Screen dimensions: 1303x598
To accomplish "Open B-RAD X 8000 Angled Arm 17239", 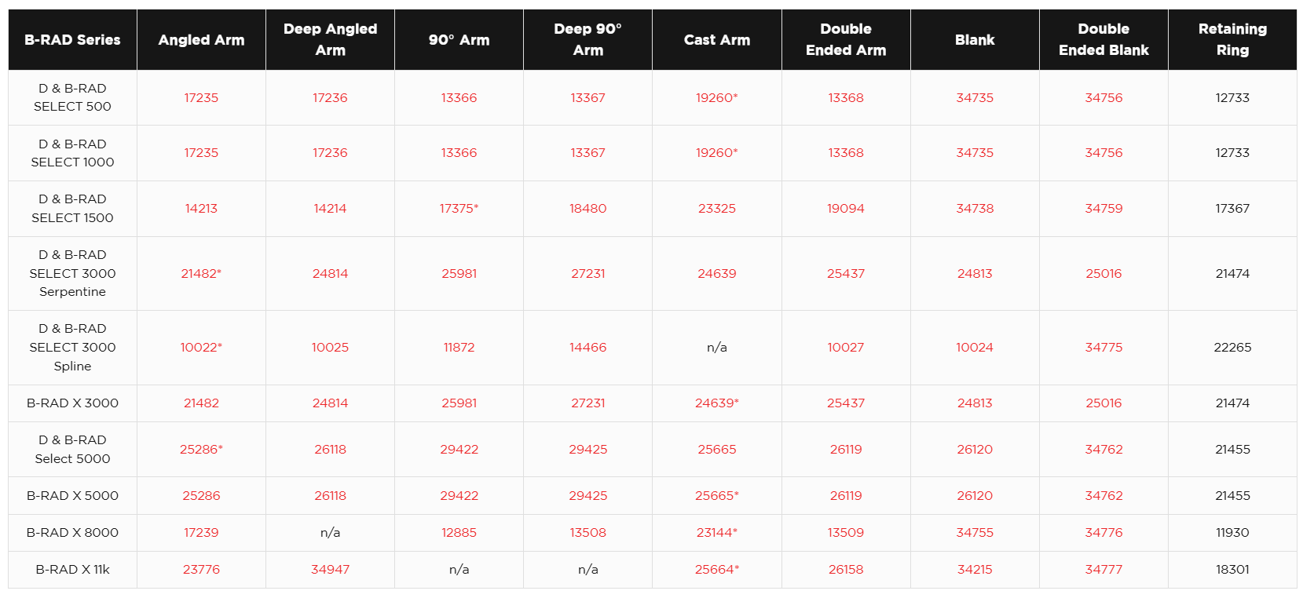I will pyautogui.click(x=201, y=533).
